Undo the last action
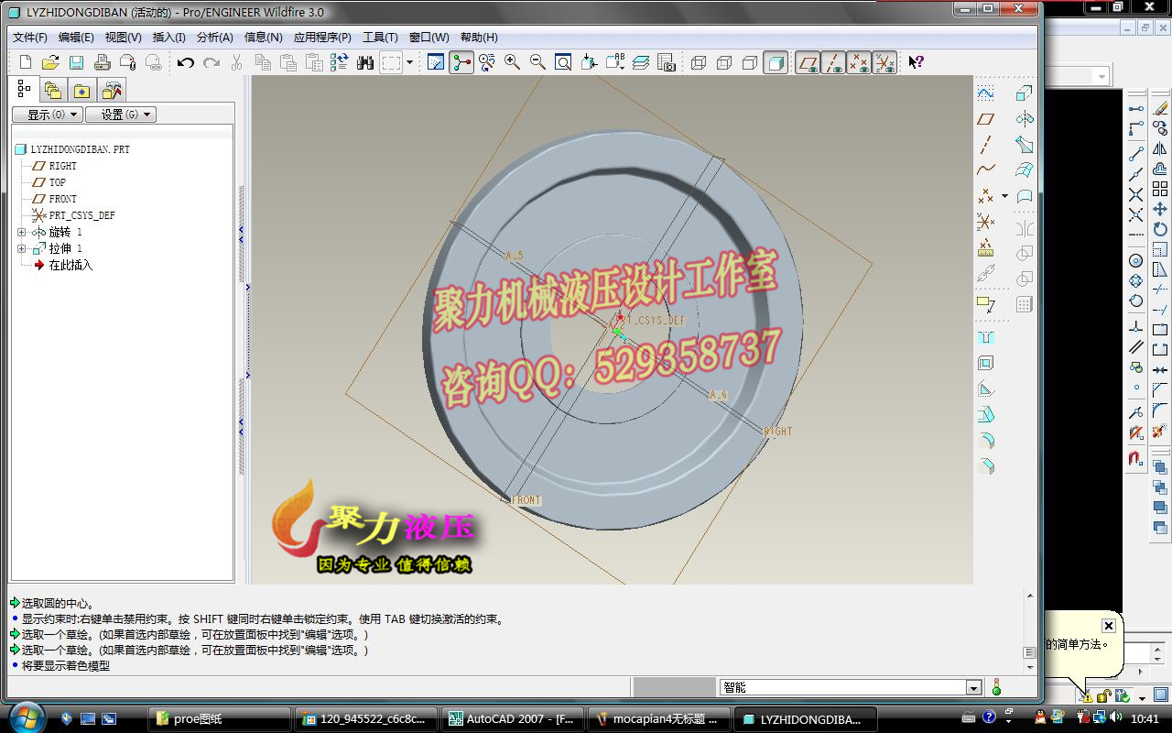This screenshot has height=733, width=1172. (x=186, y=62)
